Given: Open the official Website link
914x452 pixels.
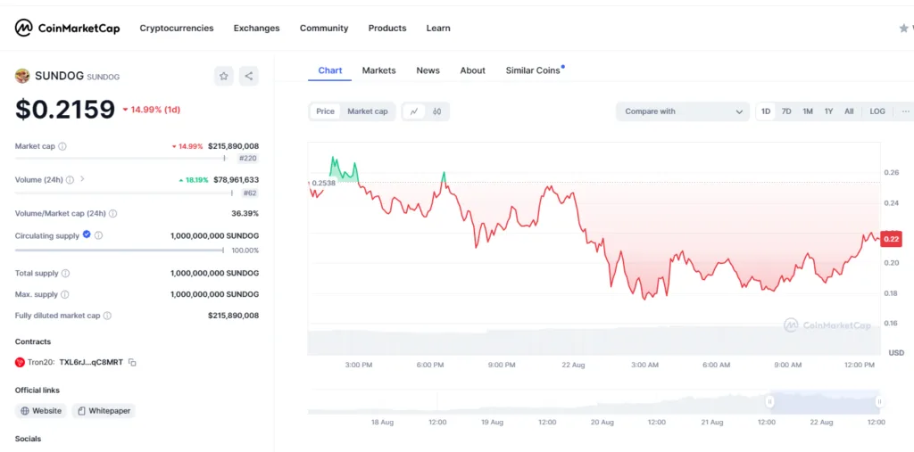Looking at the screenshot, I should click(x=41, y=411).
